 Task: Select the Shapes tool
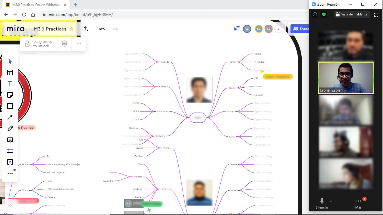click(10, 106)
